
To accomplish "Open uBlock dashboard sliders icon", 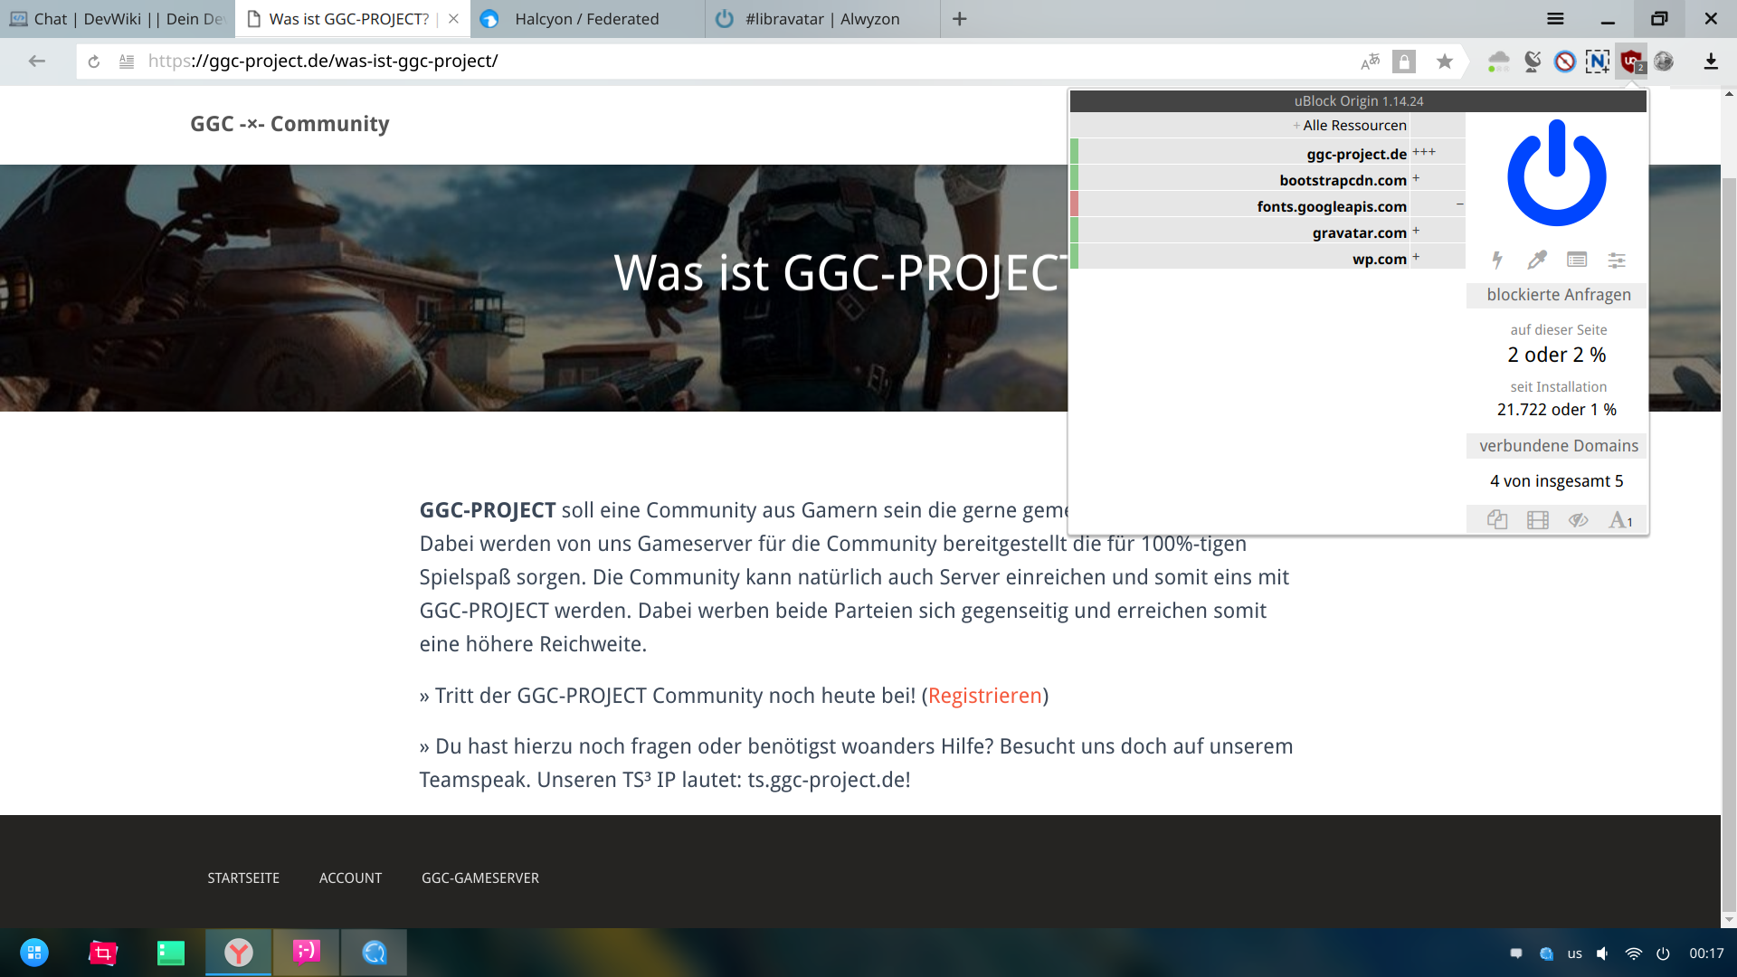I will [x=1617, y=261].
